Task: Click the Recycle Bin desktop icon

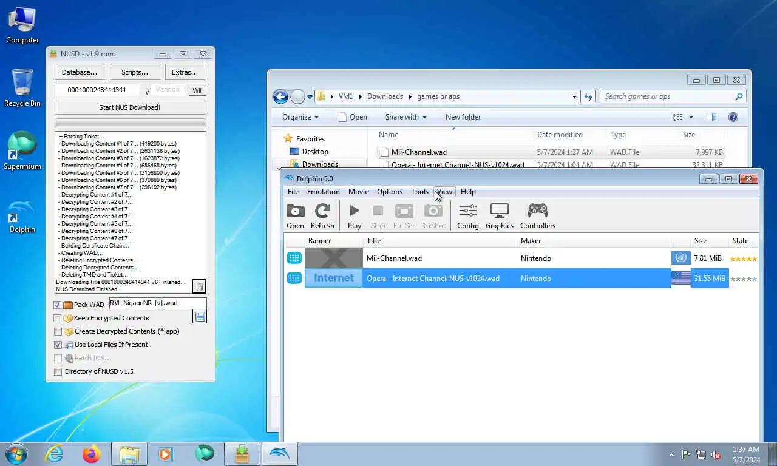Action: click(x=22, y=88)
